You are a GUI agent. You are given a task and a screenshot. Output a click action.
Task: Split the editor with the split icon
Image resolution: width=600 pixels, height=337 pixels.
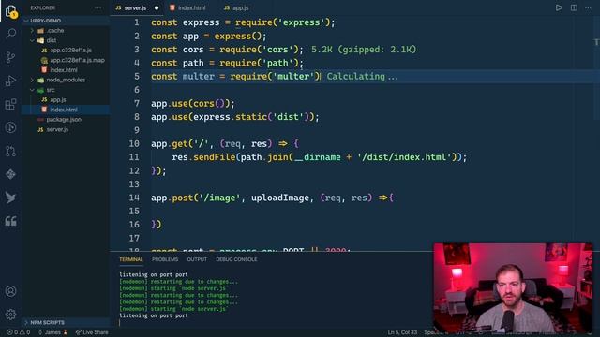pyautogui.click(x=574, y=7)
